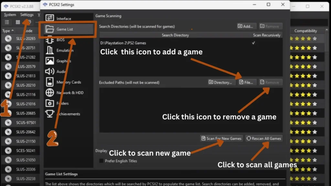This screenshot has width=331, height=186.
Task: Click the disc icon beside SLUS-20642
Action: click(8, 132)
